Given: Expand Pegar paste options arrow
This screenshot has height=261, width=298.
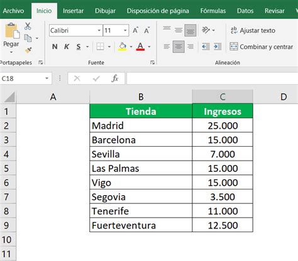Looking at the screenshot, I should tap(11, 52).
